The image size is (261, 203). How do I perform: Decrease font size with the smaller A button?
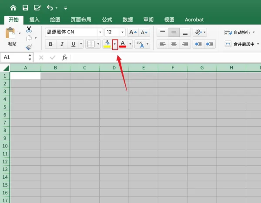pyautogui.click(x=144, y=32)
